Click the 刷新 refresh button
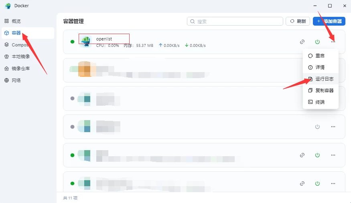 (x=298, y=21)
